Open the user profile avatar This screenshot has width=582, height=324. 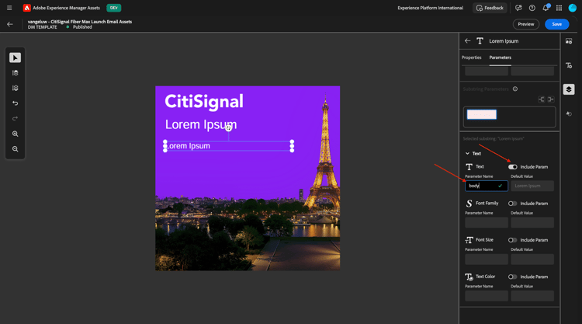(573, 8)
